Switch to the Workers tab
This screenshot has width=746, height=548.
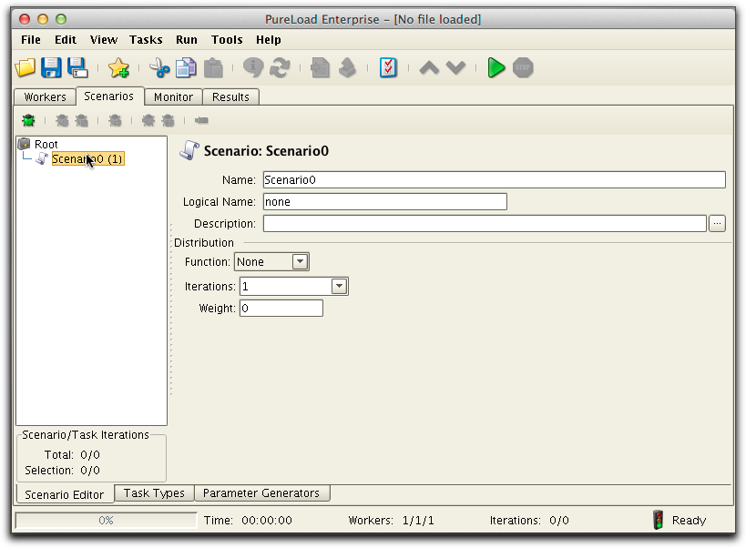(46, 97)
